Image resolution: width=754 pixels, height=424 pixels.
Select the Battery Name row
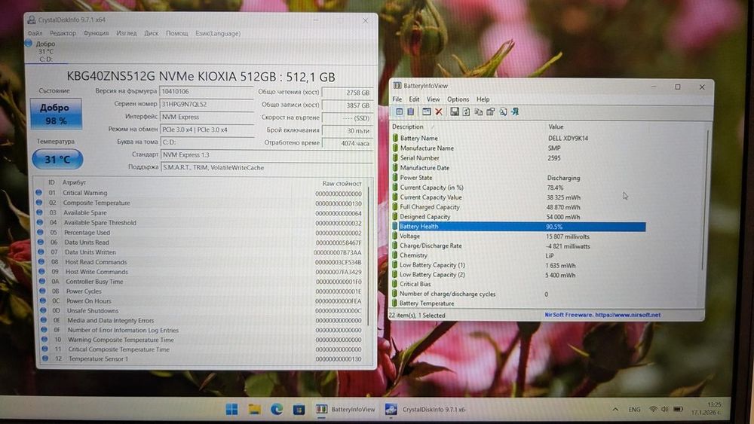pos(519,139)
